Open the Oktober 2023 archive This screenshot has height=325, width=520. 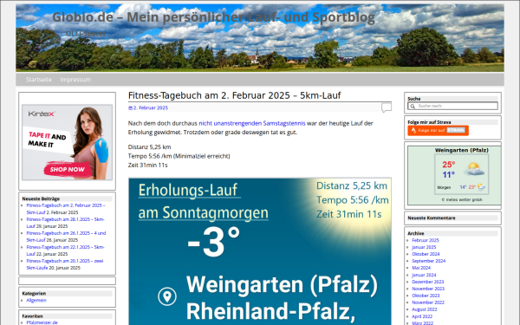point(426,296)
